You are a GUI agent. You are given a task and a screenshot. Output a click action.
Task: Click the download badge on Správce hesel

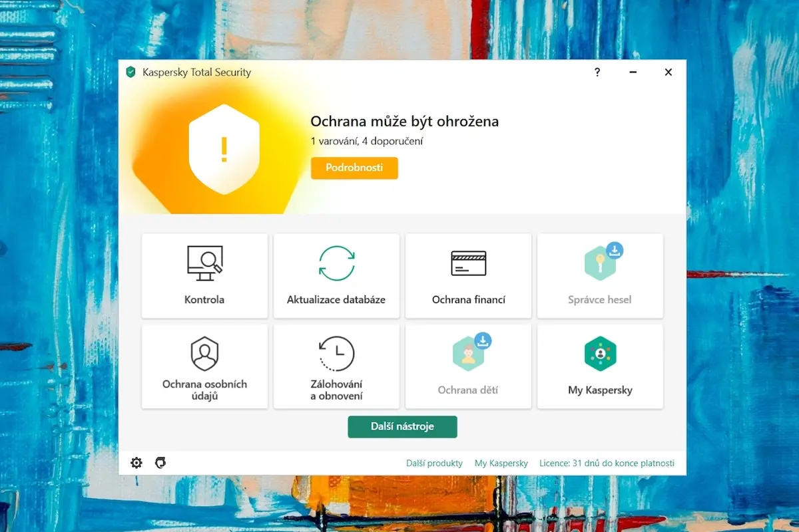pyautogui.click(x=615, y=250)
